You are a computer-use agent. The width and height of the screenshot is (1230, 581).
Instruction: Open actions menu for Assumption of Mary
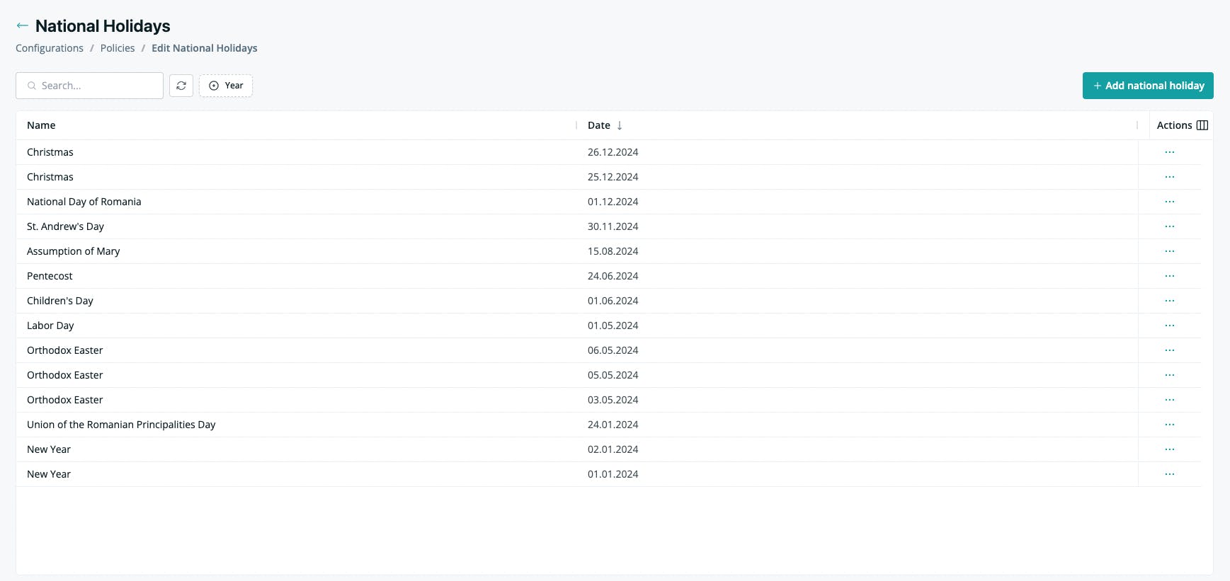tap(1170, 251)
